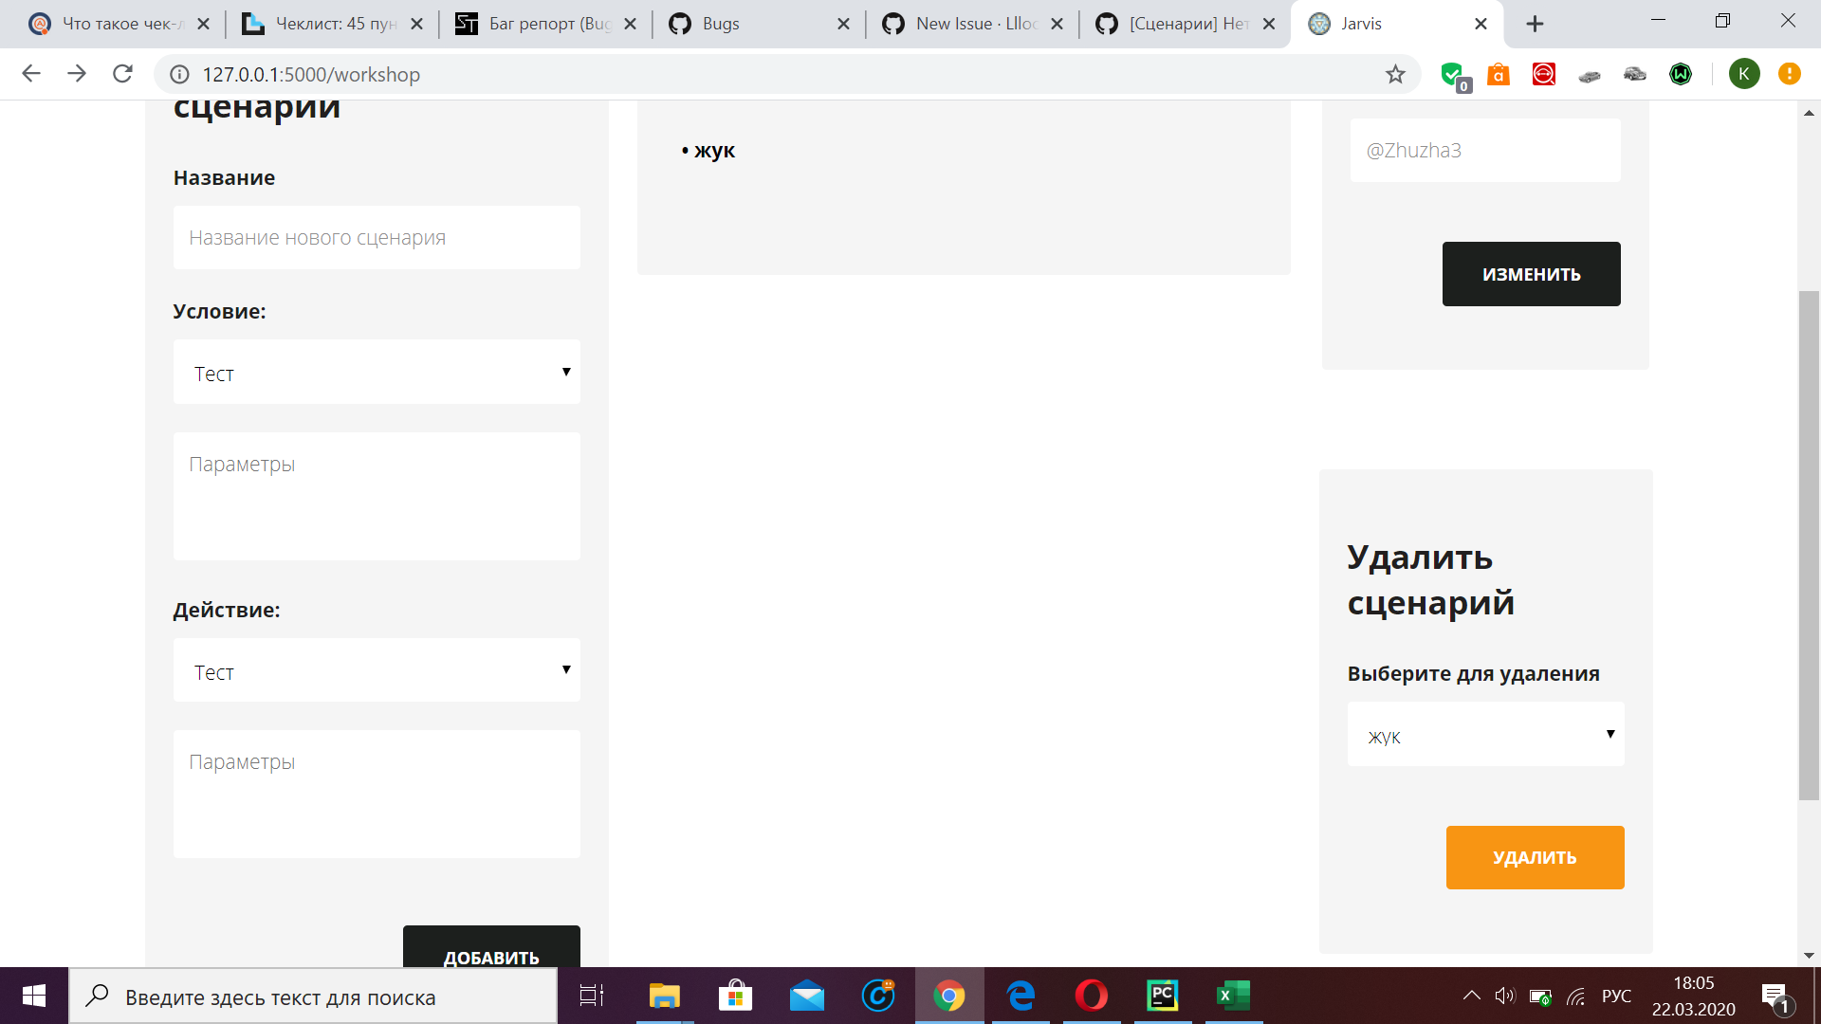Click the @Zhuzha3 input field
This screenshot has height=1024, width=1821.
[x=1485, y=151]
